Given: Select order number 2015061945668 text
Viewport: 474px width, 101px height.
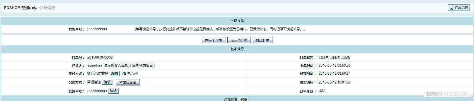Looking at the screenshot, I should click(100, 57).
